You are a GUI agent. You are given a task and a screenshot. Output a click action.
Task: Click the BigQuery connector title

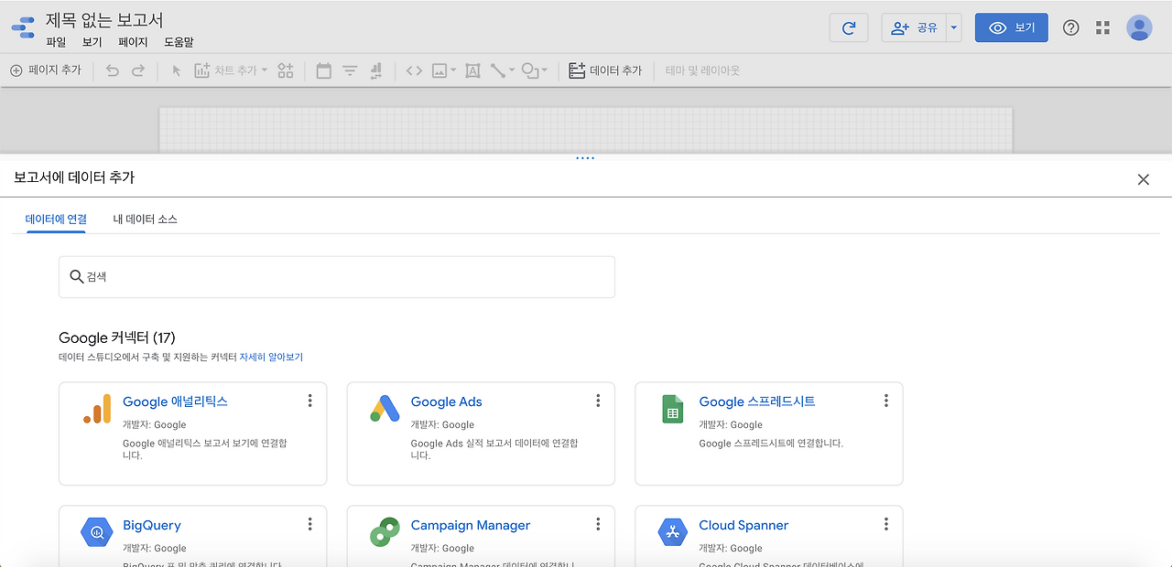click(x=152, y=525)
